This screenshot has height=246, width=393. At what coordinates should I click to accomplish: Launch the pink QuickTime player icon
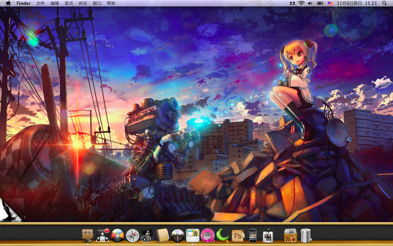point(208,236)
